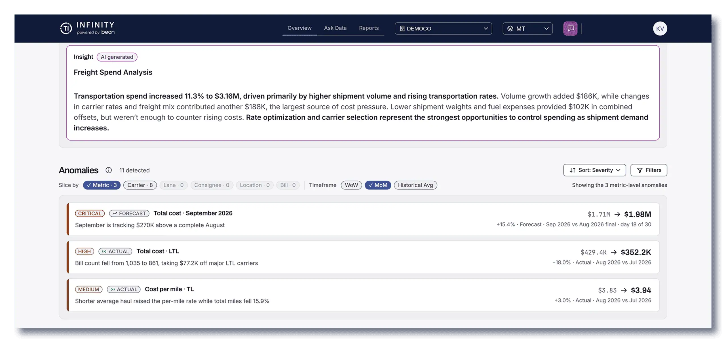The height and width of the screenshot is (348, 726).
Task: Open the purple chat feedback icon
Action: (570, 28)
